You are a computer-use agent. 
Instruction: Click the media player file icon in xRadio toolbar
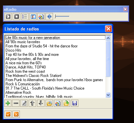tap(41, 17)
